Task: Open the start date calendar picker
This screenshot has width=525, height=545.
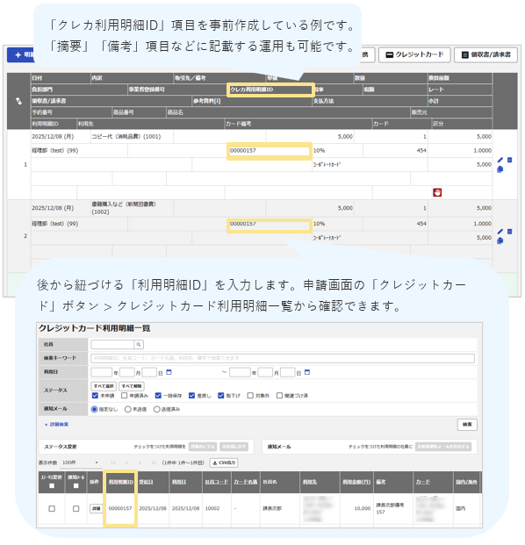Action: tap(169, 372)
